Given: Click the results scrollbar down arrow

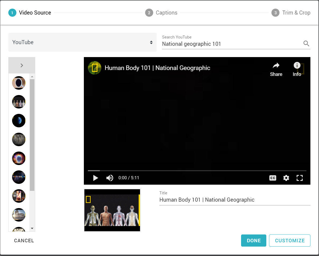Looking at the screenshot, I should [32, 229].
